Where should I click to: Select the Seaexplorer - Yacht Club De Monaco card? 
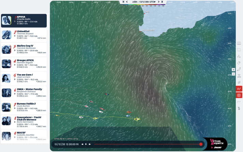pyautogui.click(x=24, y=122)
